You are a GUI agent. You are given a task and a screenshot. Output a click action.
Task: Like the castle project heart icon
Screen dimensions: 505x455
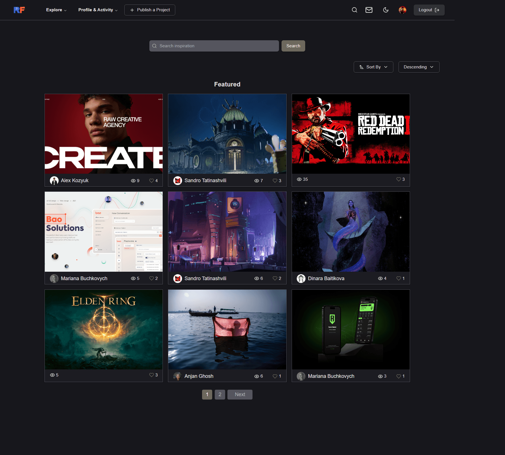point(275,180)
